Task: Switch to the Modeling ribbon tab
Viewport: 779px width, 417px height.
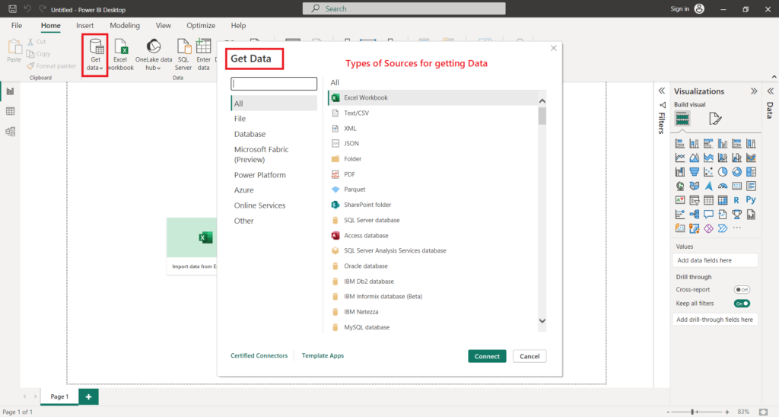Action: [125, 25]
